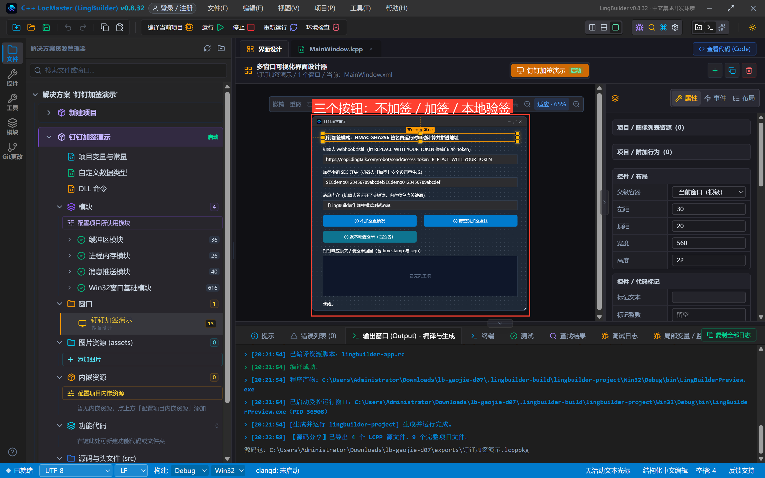
Task: Switch to single pane layout toggle
Action: coord(615,28)
